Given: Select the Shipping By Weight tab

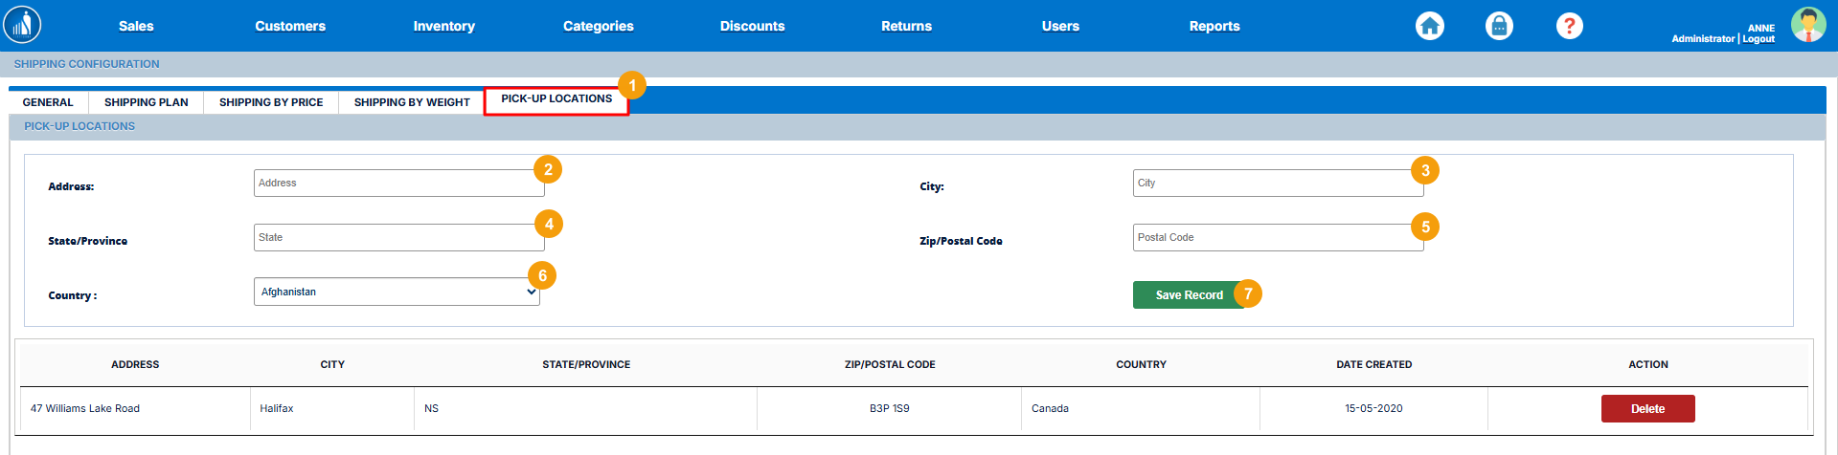Looking at the screenshot, I should coord(412,102).
